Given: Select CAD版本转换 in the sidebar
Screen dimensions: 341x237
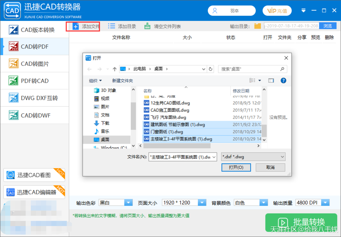Looking at the screenshot, I should click(x=35, y=30).
